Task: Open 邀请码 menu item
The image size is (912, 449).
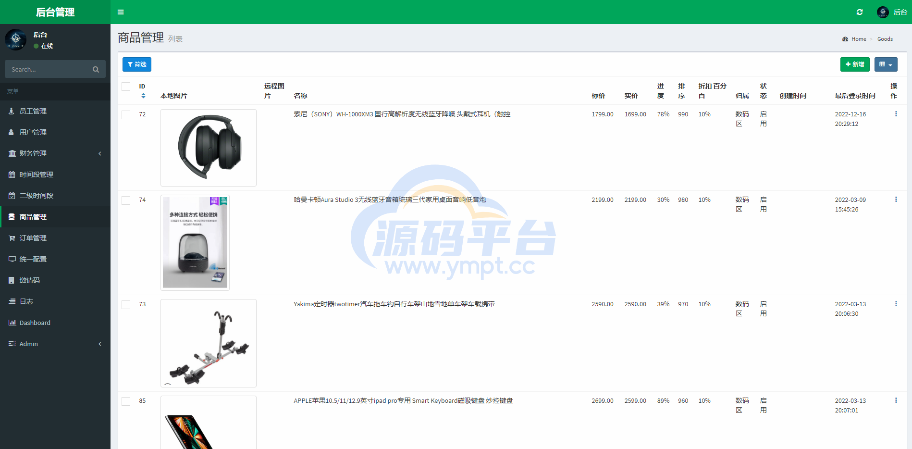Action: [55, 280]
